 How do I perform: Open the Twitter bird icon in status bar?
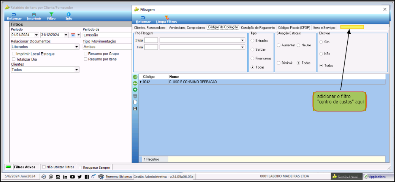pos(80,177)
